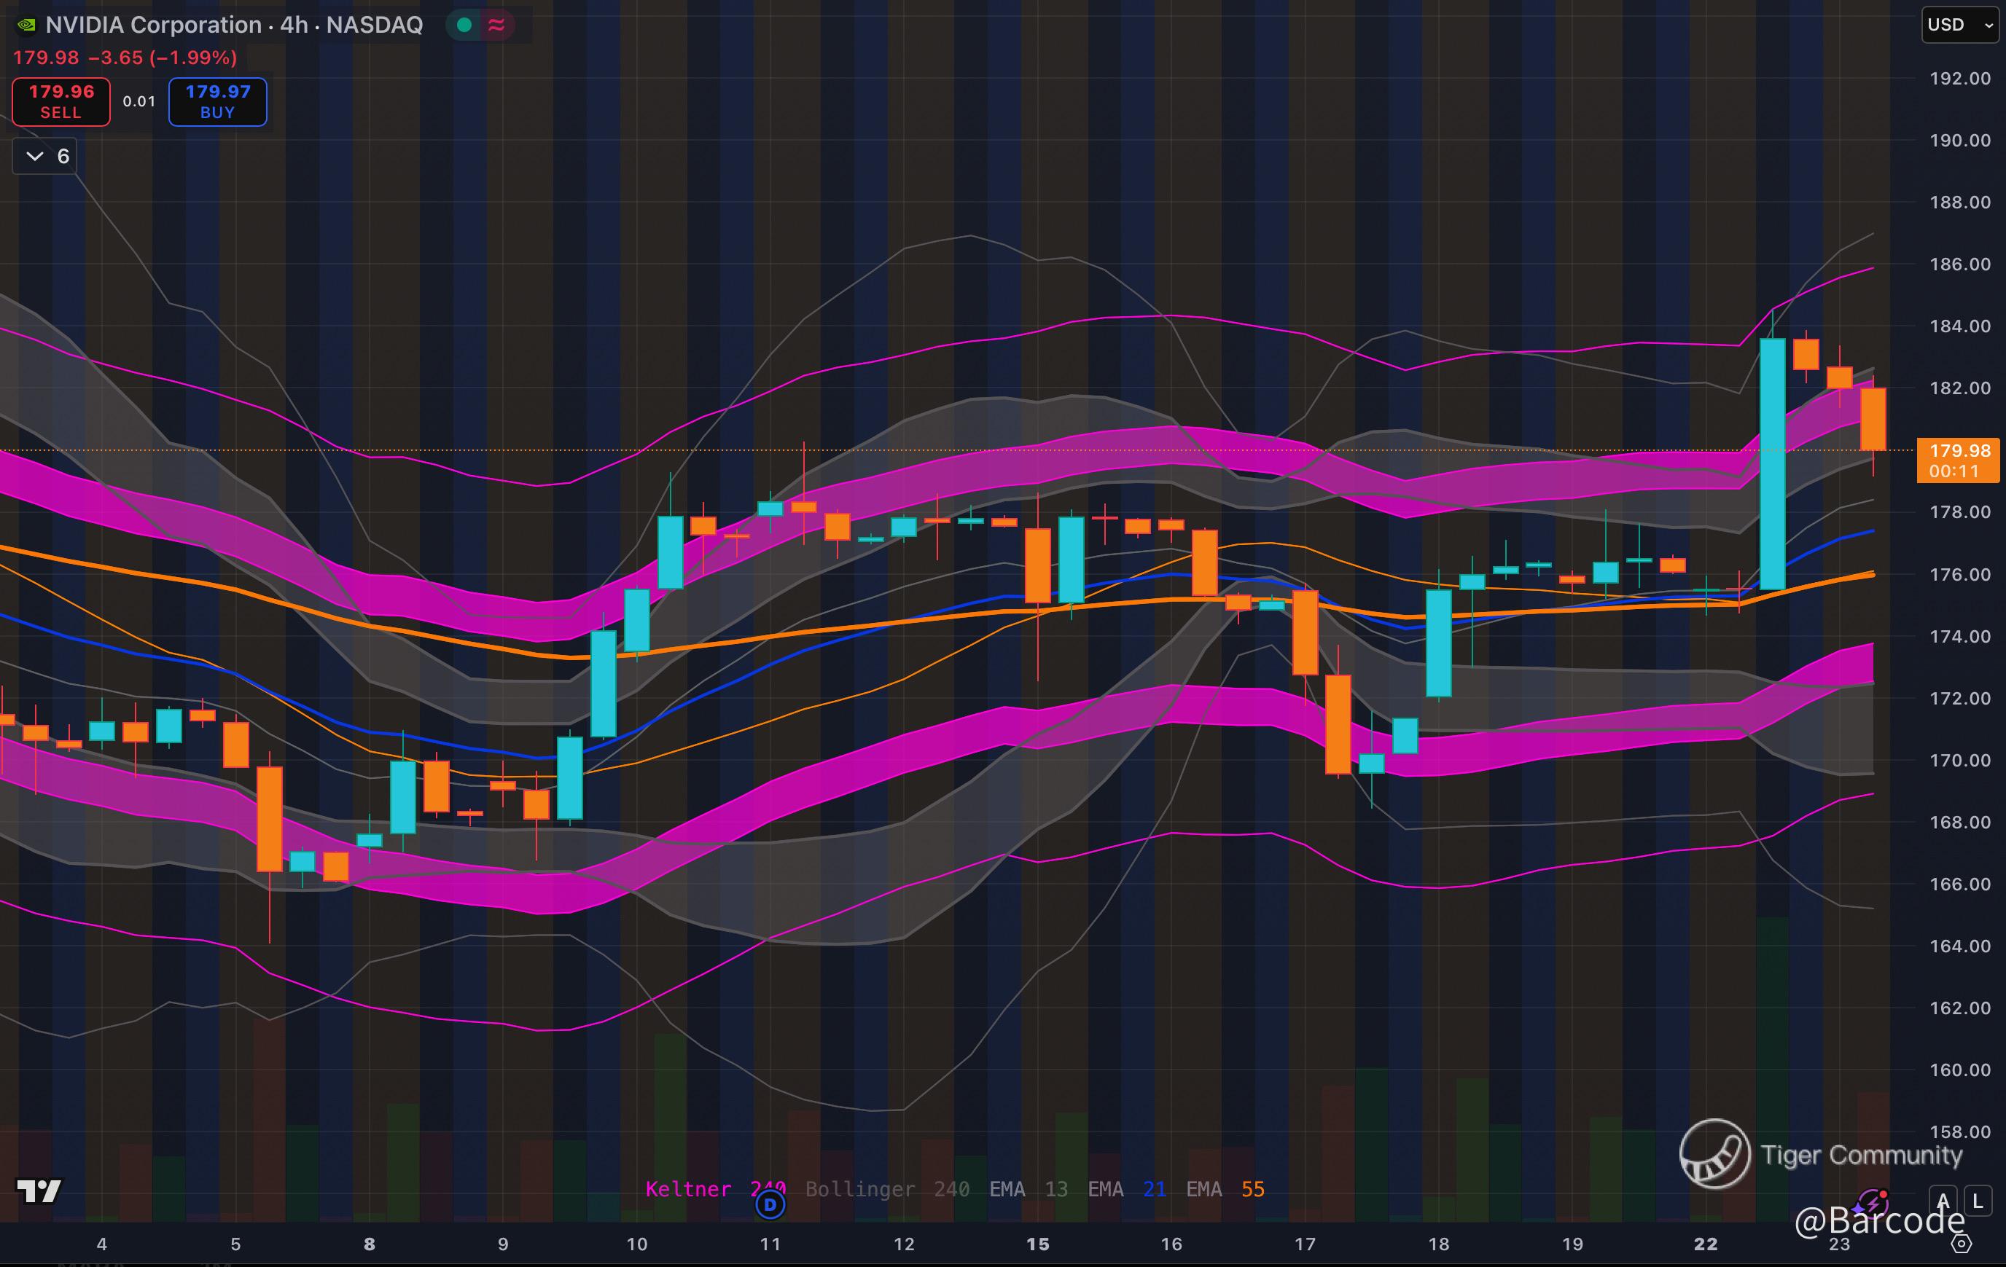Click the Tiger Community logo watermark

pos(1714,1154)
